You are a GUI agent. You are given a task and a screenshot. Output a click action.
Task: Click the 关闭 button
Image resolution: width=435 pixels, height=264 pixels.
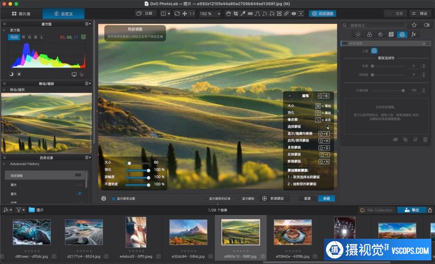point(326,198)
